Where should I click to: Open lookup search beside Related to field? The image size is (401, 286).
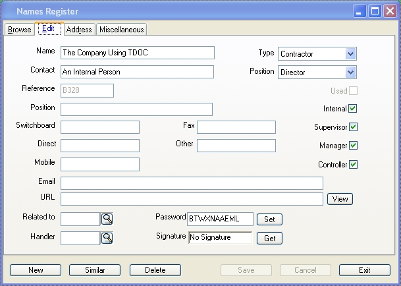click(107, 219)
